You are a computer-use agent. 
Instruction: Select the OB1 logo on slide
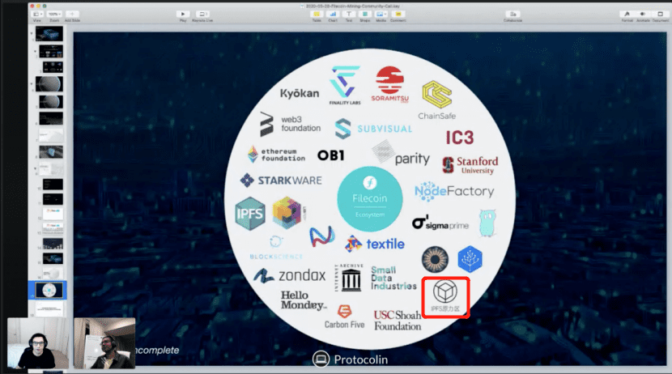coord(331,155)
